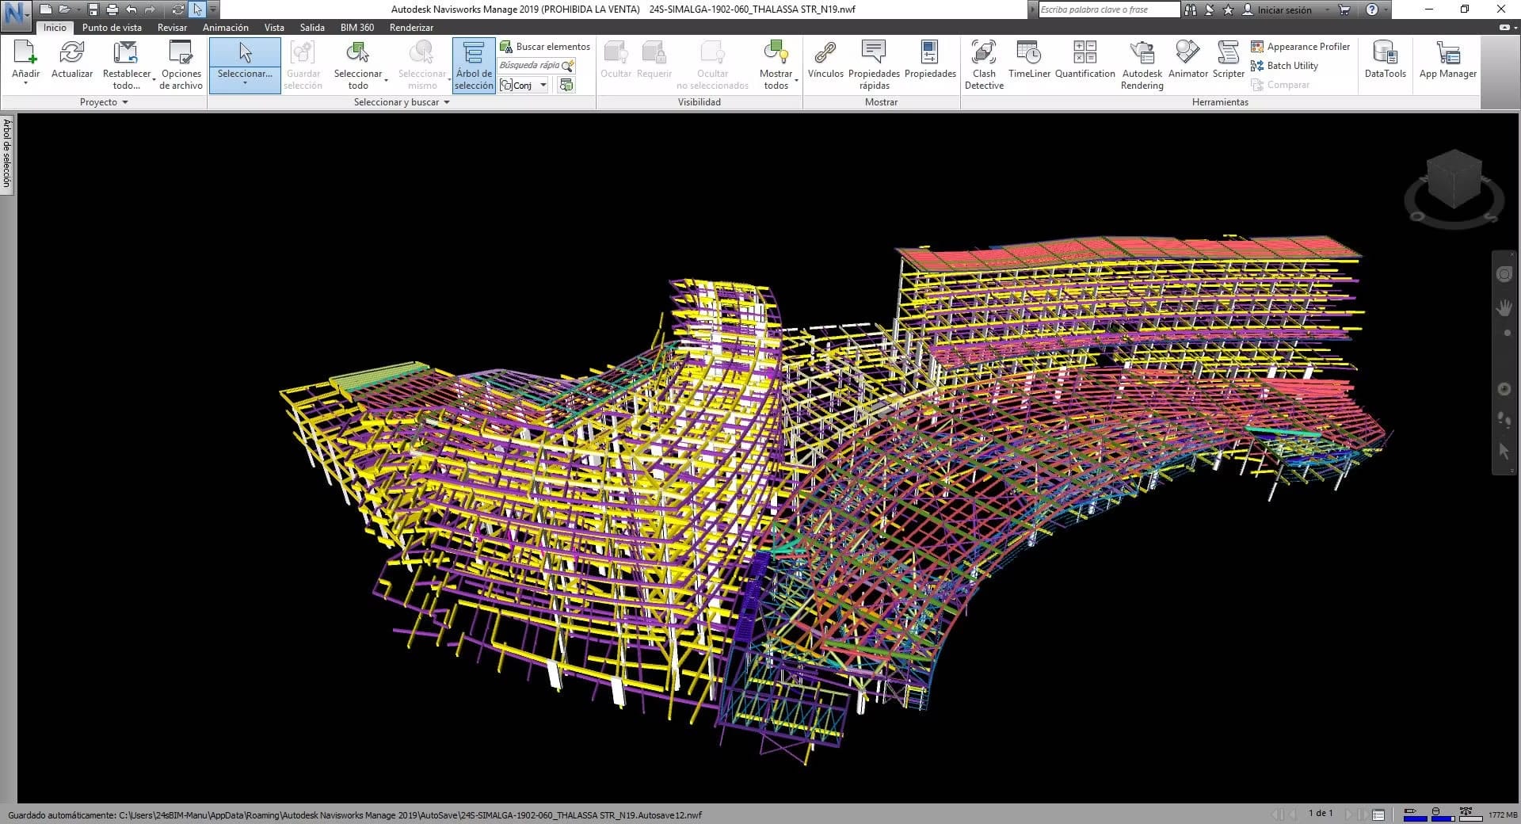Open the DataTools icon
The height and width of the screenshot is (824, 1521).
tap(1385, 60)
